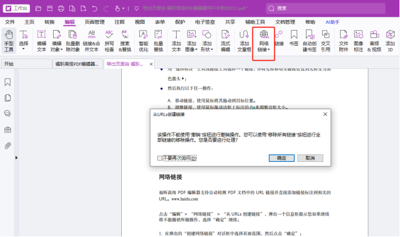This screenshot has width=400, height=237.
Task: Click the Add Text (添加文本) icon
Action: pyautogui.click(x=176, y=41)
